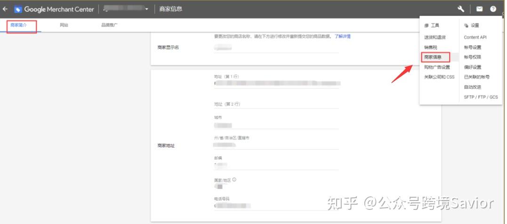Open 已关联的帐号 in settings menu
The image size is (507, 224).
(x=477, y=77)
